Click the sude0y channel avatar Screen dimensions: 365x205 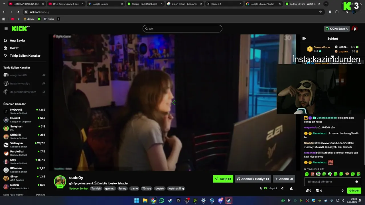pos(60,181)
